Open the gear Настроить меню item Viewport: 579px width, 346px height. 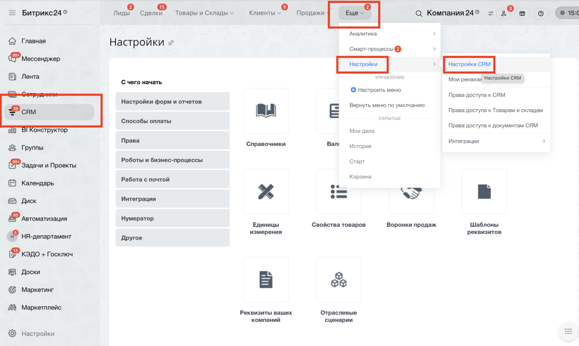(375, 90)
